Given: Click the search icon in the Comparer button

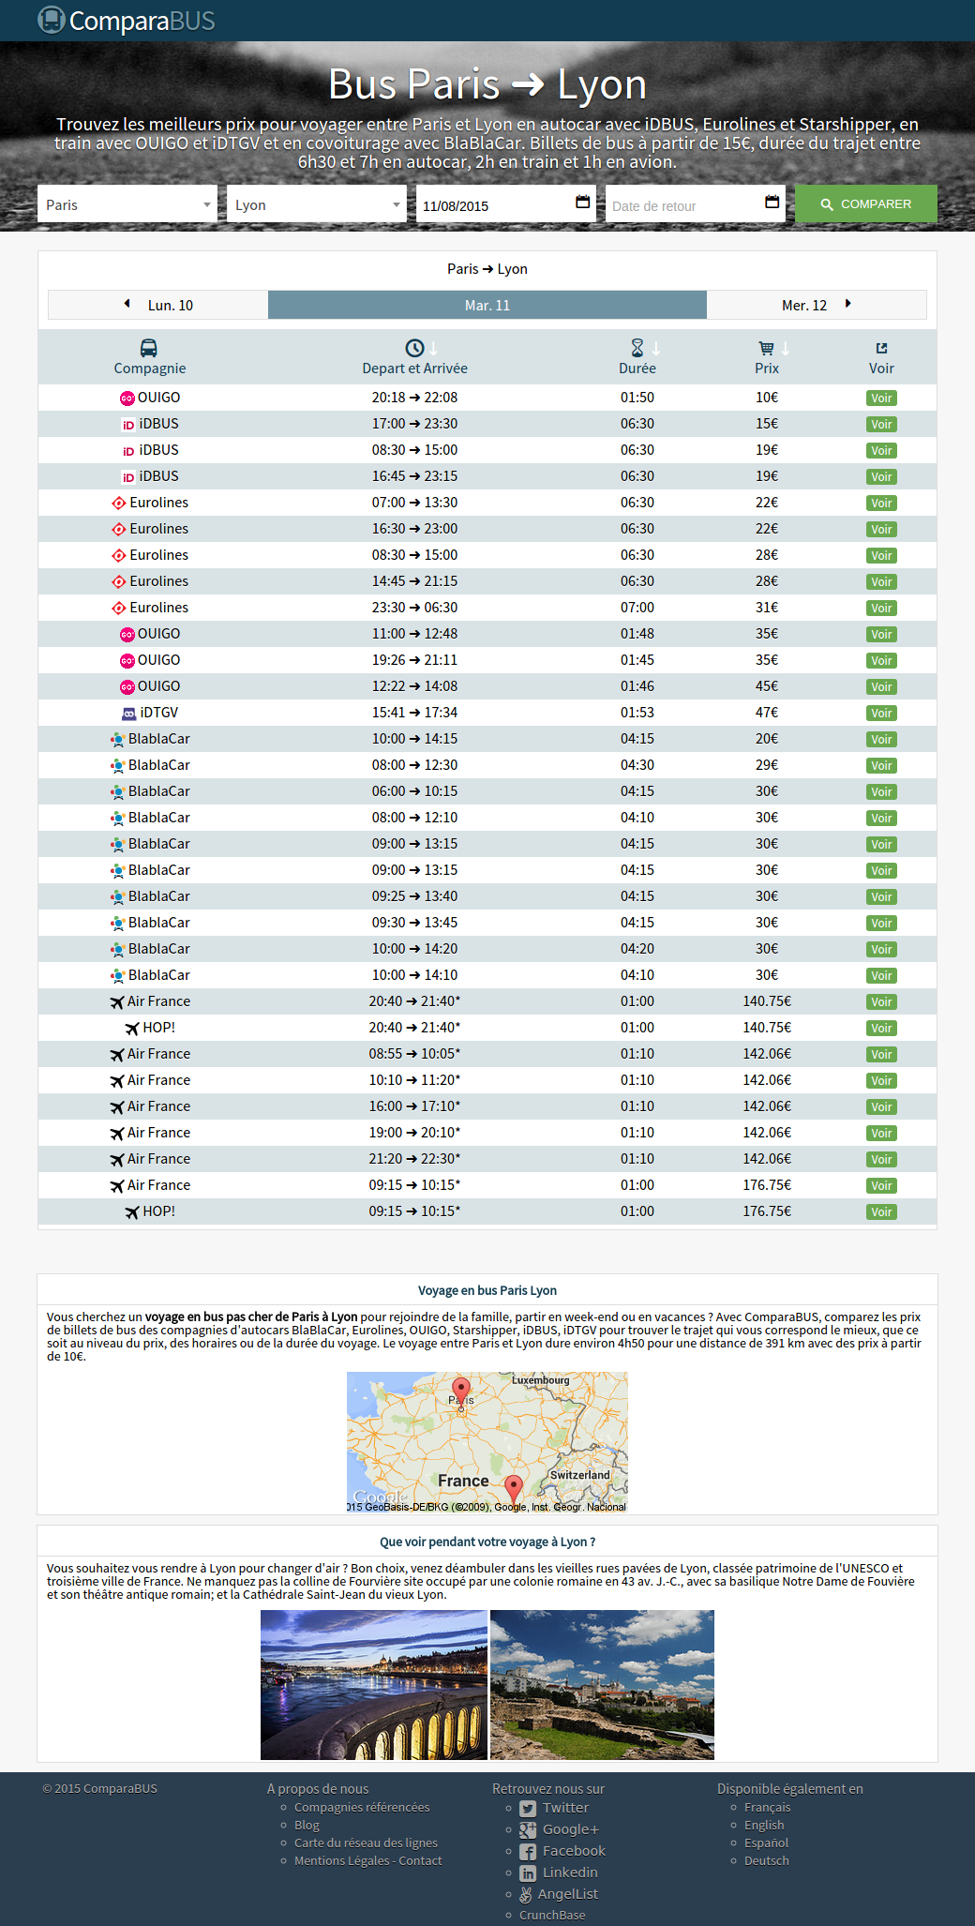Looking at the screenshot, I should 827,204.
